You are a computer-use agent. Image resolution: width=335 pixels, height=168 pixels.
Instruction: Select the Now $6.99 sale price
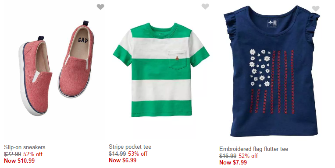[122, 160]
